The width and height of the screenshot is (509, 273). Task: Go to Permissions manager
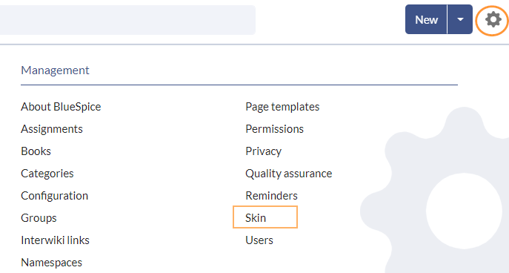275,129
